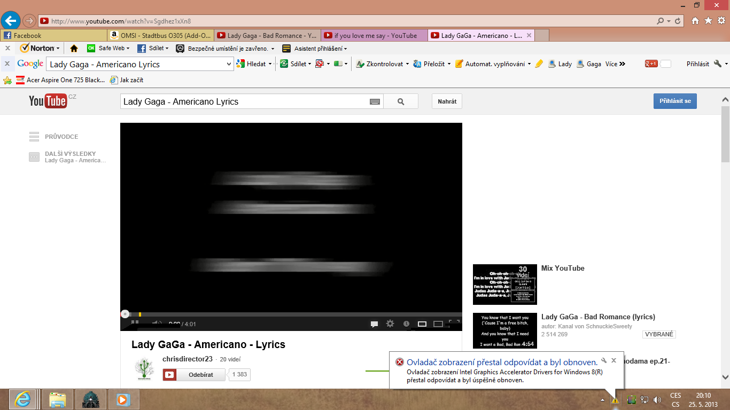Open video annotations speech bubble icon
The image size is (730, 410).
point(375,324)
